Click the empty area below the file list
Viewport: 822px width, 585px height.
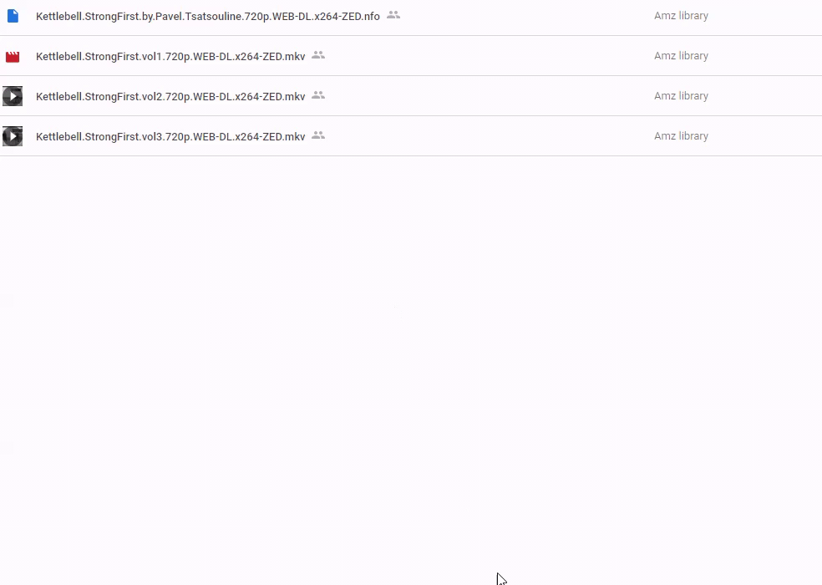point(411,367)
